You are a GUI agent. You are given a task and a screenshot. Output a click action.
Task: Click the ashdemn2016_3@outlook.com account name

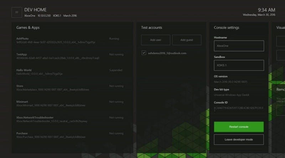167,53
